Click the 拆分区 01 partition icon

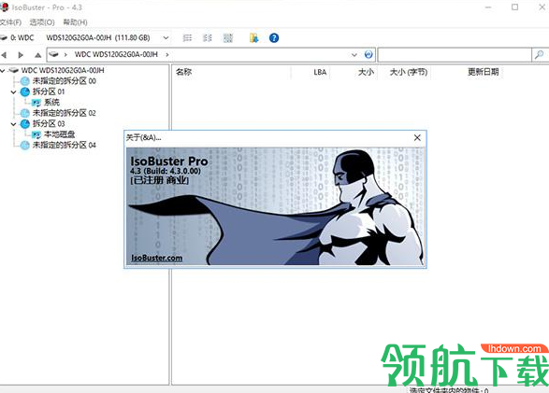click(25, 91)
